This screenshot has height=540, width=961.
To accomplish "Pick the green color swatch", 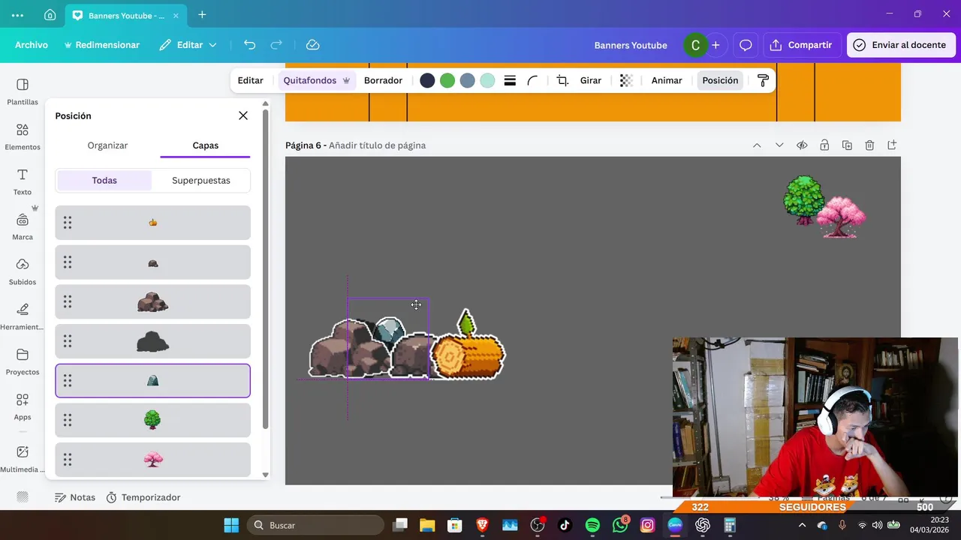I will click(447, 80).
